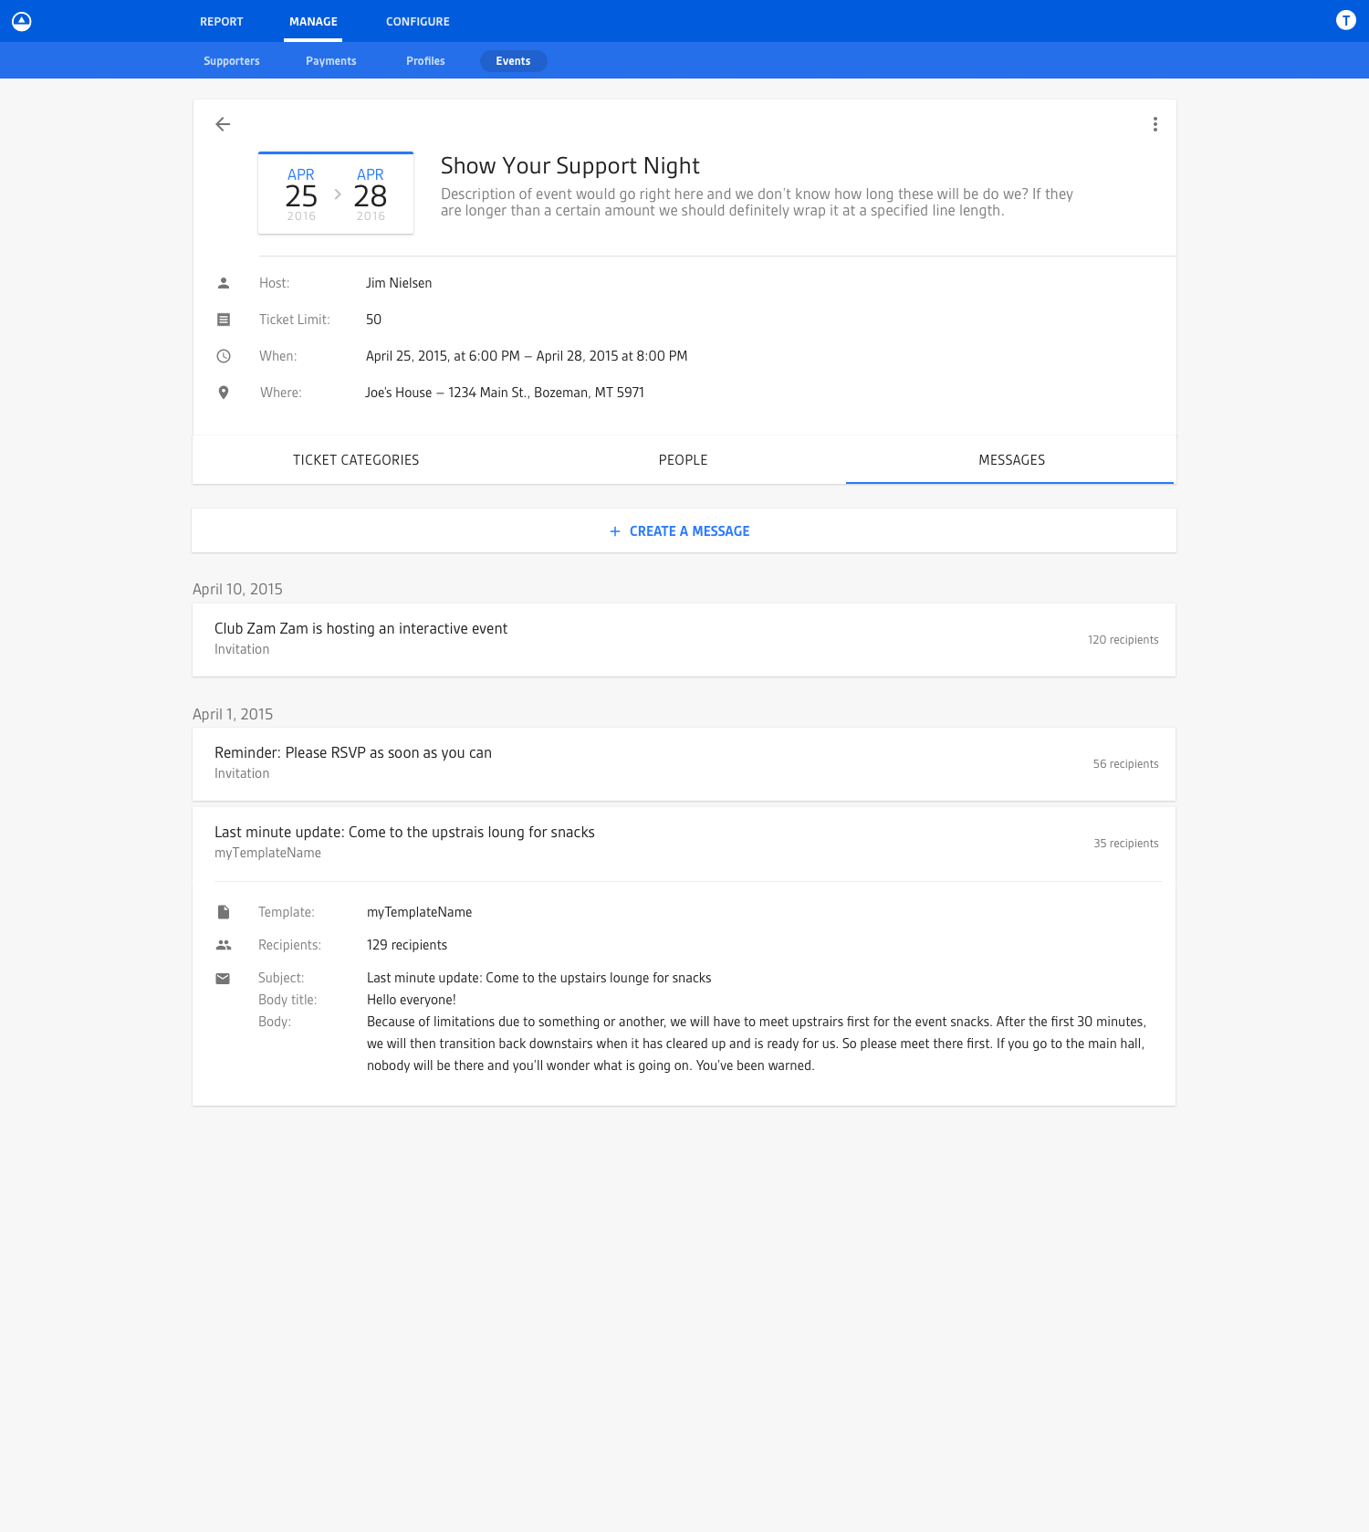This screenshot has width=1369, height=1532.
Task: Click the app logo in the top-left corner
Action: coord(22,21)
